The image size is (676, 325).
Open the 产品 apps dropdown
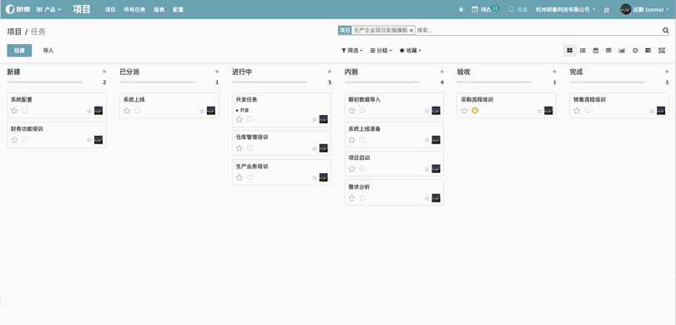(48, 9)
